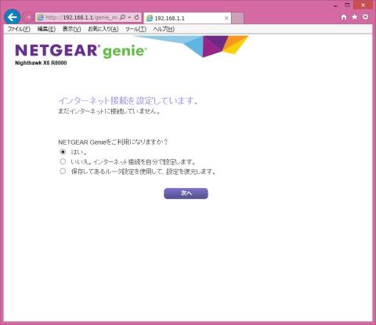The height and width of the screenshot is (325, 376).
Task: Select the 192.168.1.1 browser tab
Action: [187, 18]
